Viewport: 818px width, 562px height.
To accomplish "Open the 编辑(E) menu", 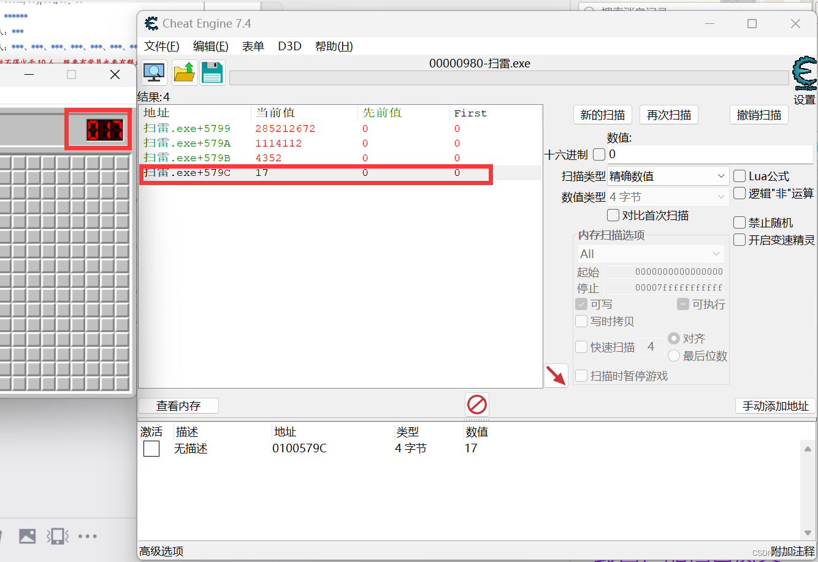I will point(210,47).
